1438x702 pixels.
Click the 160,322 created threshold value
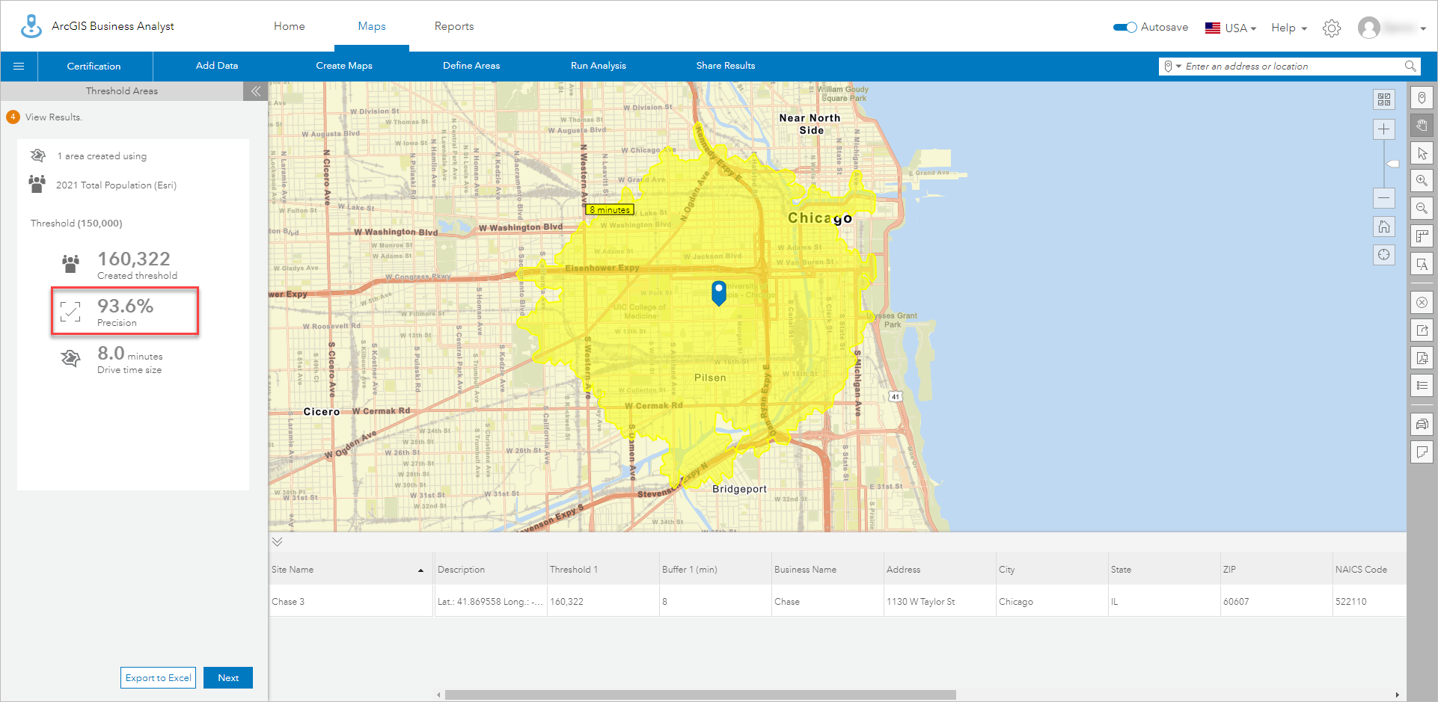134,259
